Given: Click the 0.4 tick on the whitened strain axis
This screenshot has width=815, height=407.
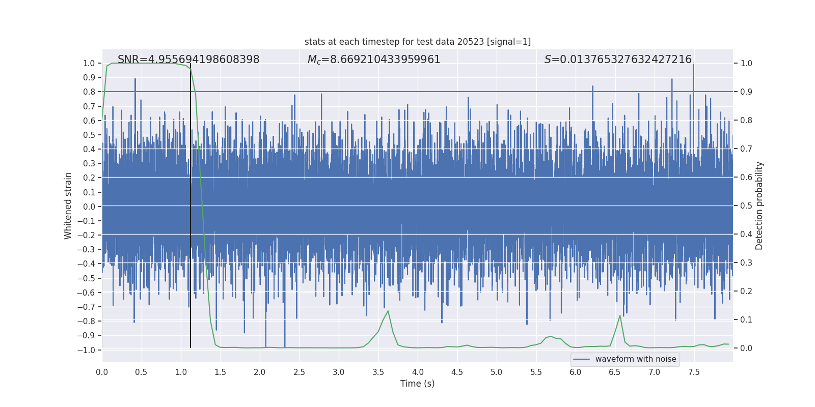Looking at the screenshot, I should click(x=89, y=149).
